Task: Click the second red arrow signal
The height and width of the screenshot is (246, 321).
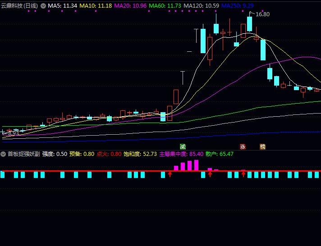Action: point(210,173)
